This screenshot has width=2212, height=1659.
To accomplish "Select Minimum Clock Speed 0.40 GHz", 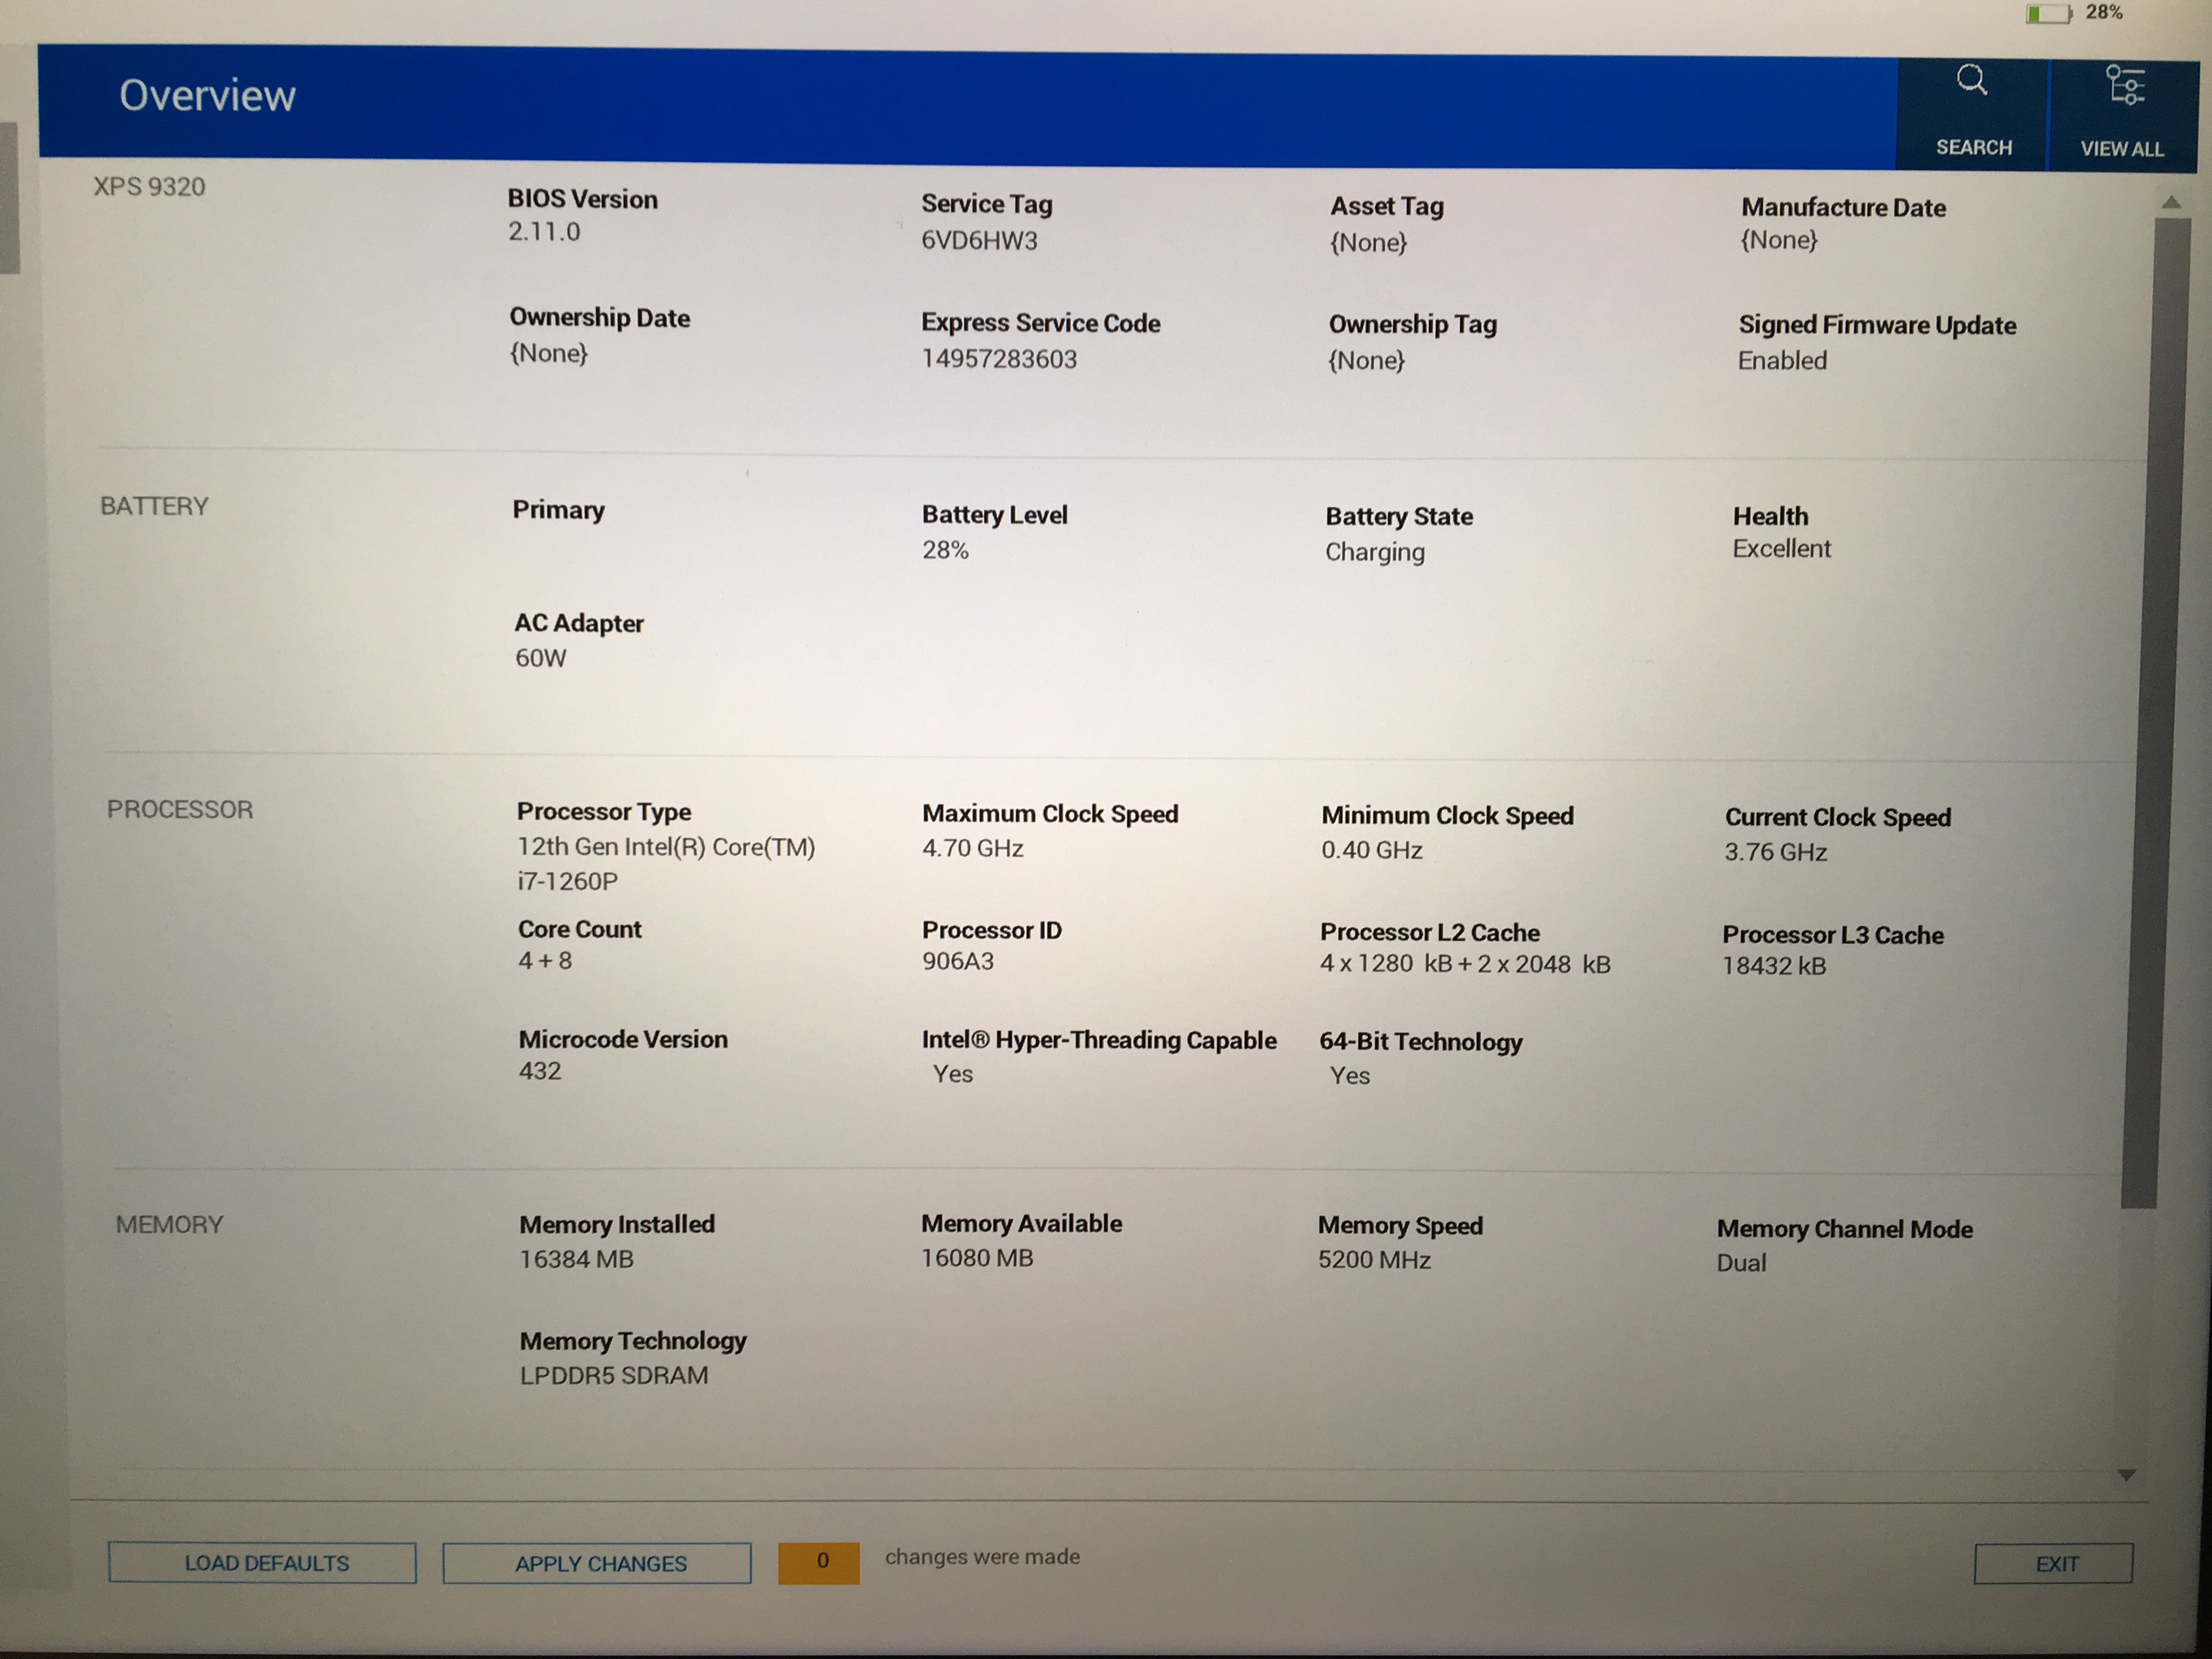I will click(1371, 850).
